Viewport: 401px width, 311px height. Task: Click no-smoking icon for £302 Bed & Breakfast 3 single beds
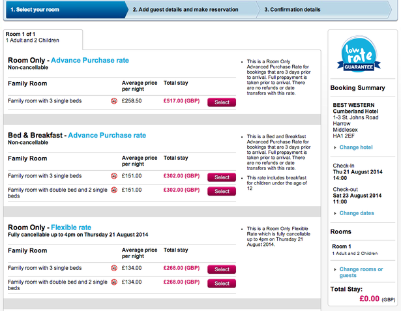(113, 177)
